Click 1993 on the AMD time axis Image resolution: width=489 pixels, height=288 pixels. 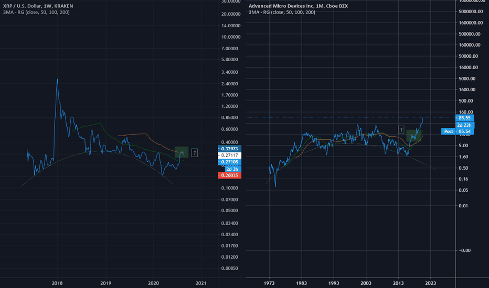(334, 283)
